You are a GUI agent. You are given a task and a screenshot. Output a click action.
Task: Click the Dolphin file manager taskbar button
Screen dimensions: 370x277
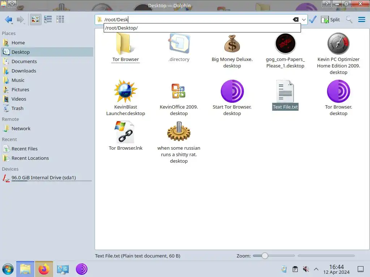(25, 269)
